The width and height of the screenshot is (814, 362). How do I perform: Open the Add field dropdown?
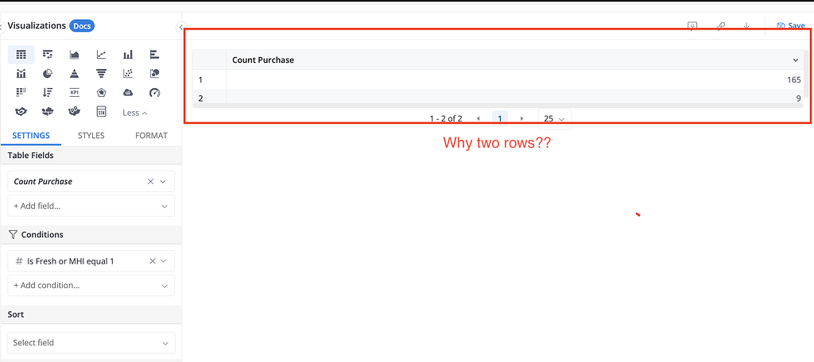click(x=91, y=206)
